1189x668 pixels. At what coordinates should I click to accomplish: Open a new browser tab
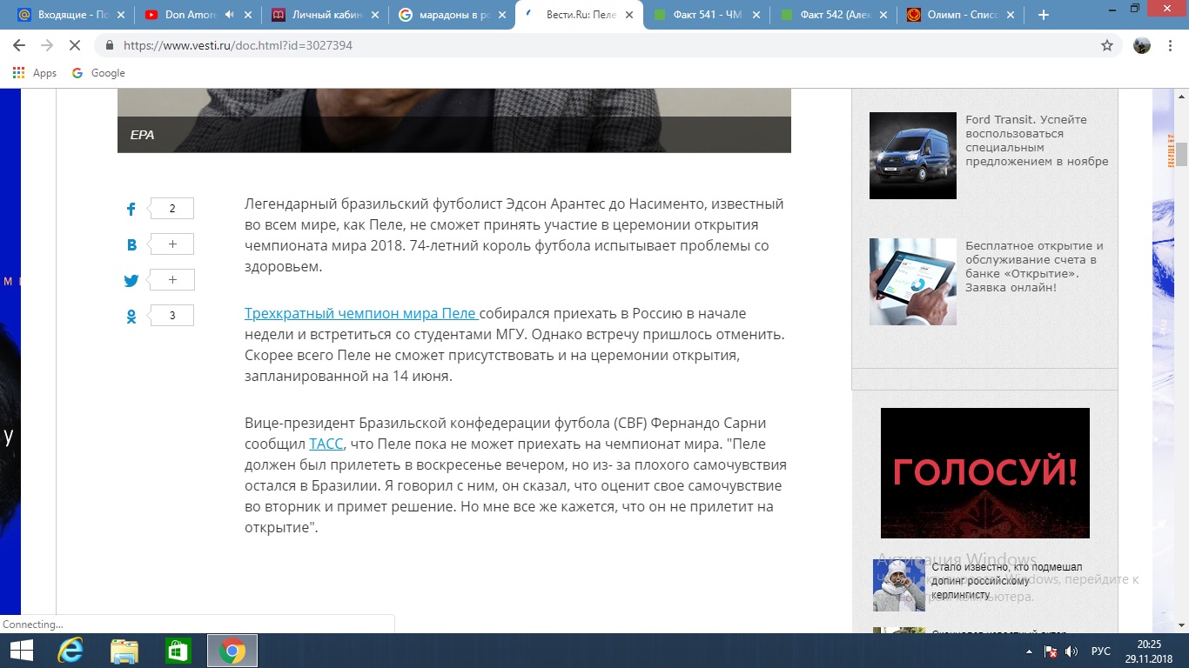pos(1044,15)
